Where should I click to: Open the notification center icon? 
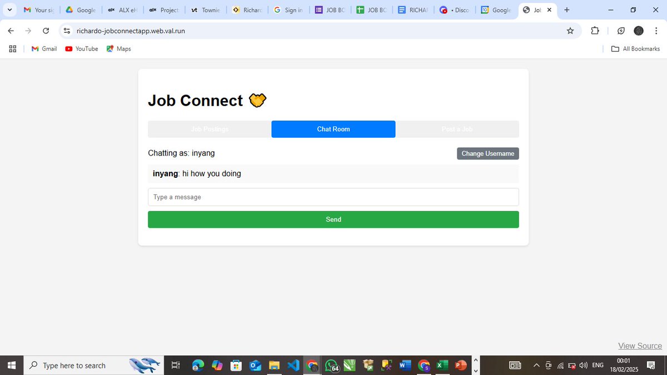coord(651,365)
